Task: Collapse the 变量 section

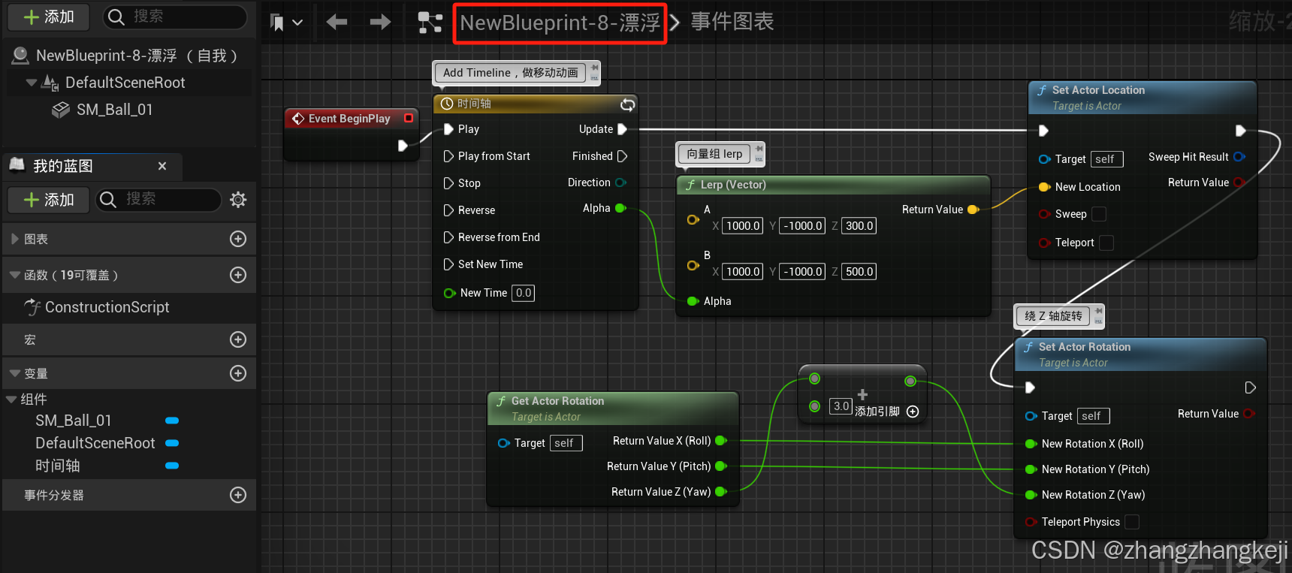Action: (x=14, y=373)
